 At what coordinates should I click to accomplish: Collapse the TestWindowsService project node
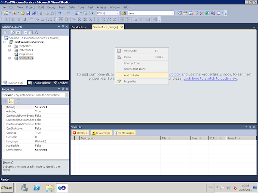point(5,42)
